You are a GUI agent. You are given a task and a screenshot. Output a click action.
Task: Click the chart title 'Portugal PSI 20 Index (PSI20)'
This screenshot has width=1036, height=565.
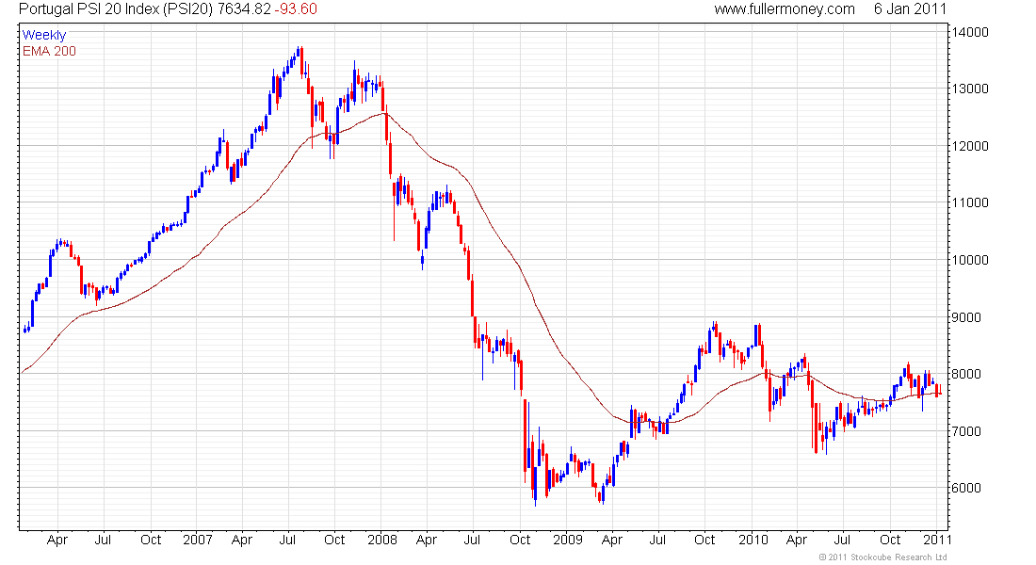click(x=116, y=8)
